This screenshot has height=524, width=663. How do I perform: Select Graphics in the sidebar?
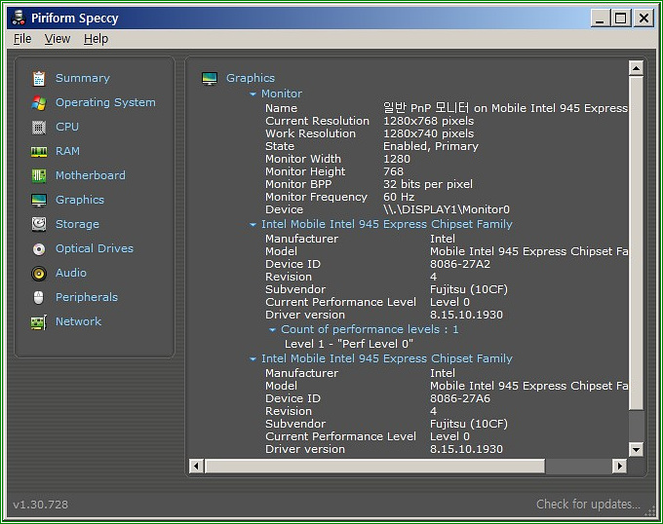pyautogui.click(x=80, y=200)
